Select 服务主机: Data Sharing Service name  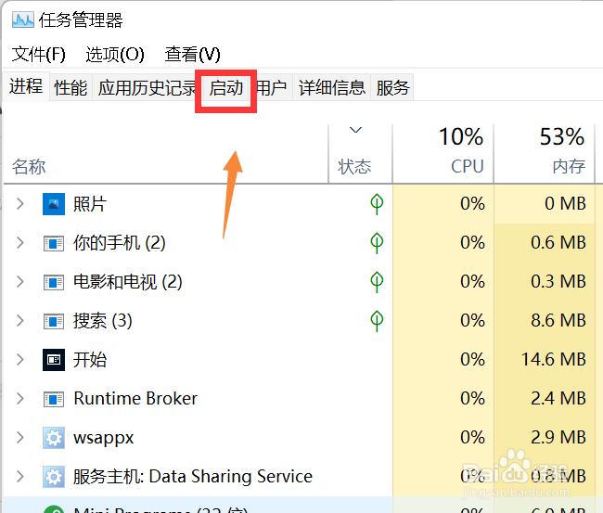point(193,477)
